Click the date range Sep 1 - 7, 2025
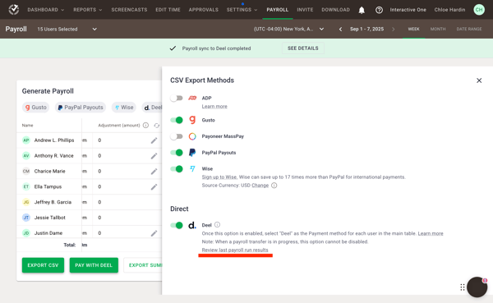 coord(366,30)
